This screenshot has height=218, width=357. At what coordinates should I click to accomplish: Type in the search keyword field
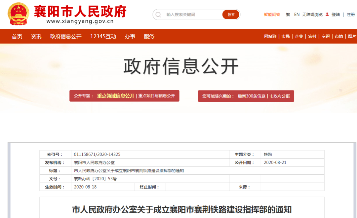click(192, 15)
